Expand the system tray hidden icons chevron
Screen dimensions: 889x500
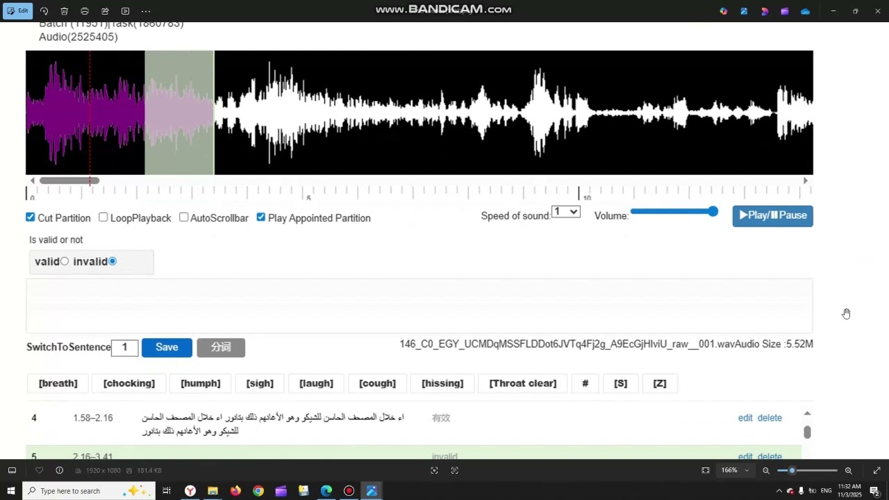pyautogui.click(x=779, y=491)
